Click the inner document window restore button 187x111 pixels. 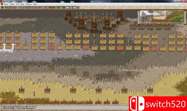pyautogui.click(x=183, y=4)
